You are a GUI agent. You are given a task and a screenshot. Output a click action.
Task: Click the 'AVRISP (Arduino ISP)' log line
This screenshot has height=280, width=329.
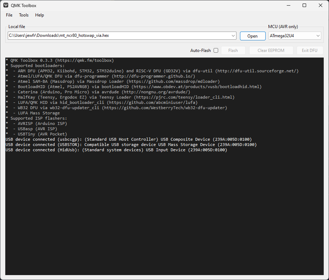pos(36,124)
